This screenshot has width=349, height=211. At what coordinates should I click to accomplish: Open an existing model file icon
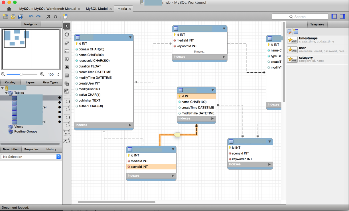(13, 17)
